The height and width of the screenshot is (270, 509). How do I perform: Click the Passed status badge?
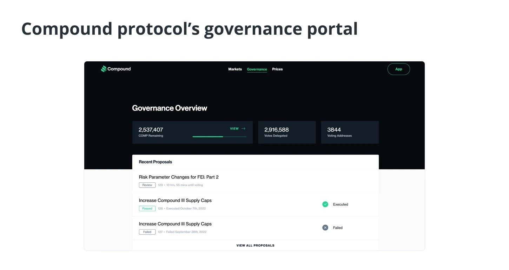[147, 209]
